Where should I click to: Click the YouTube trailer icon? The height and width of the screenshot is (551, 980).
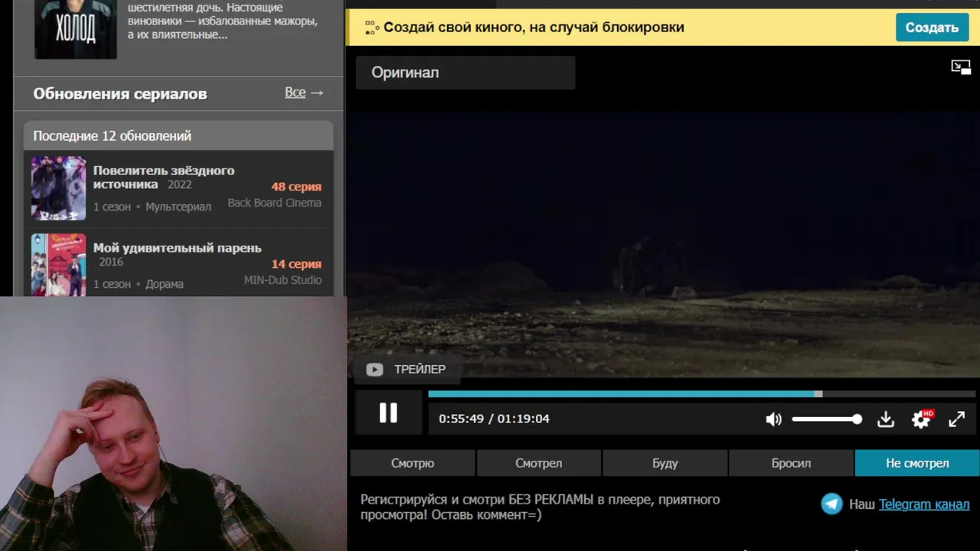374,370
